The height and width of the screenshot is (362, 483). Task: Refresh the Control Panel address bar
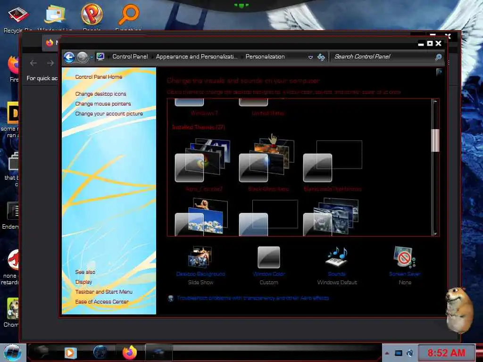coord(321,57)
